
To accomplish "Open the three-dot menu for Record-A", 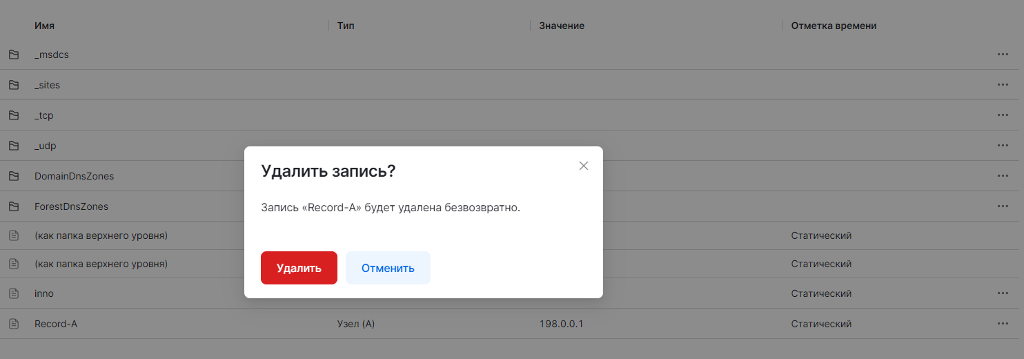I will pyautogui.click(x=1003, y=324).
